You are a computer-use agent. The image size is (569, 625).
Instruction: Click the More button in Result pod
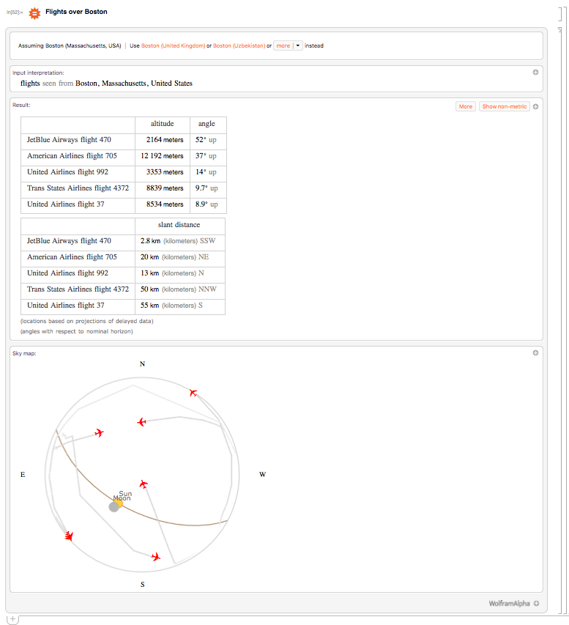[466, 106]
